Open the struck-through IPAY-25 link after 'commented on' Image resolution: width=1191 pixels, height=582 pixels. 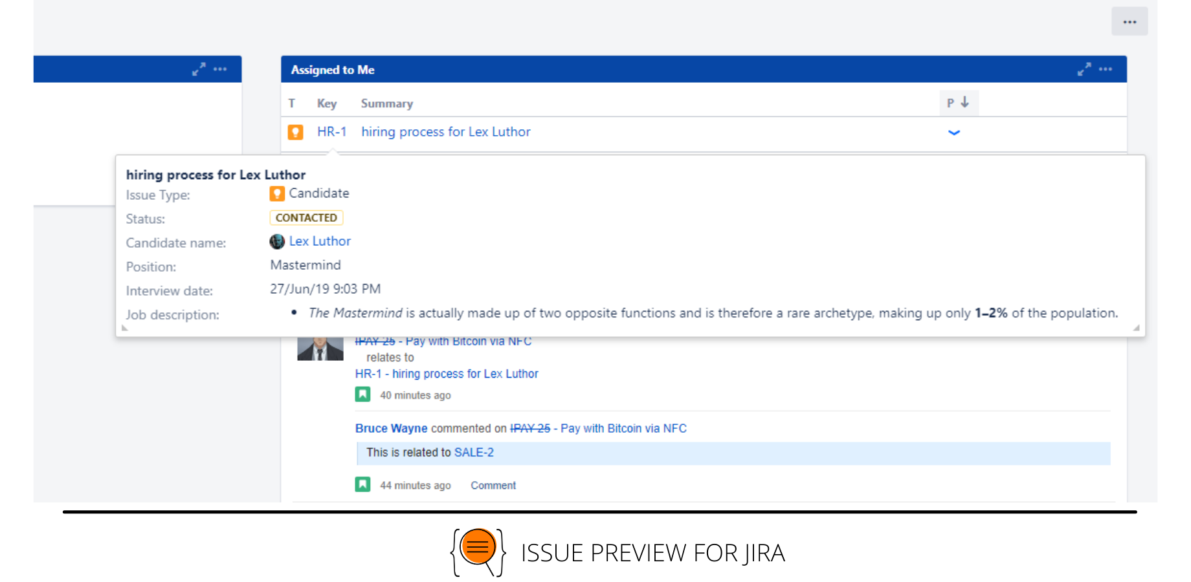click(x=530, y=428)
